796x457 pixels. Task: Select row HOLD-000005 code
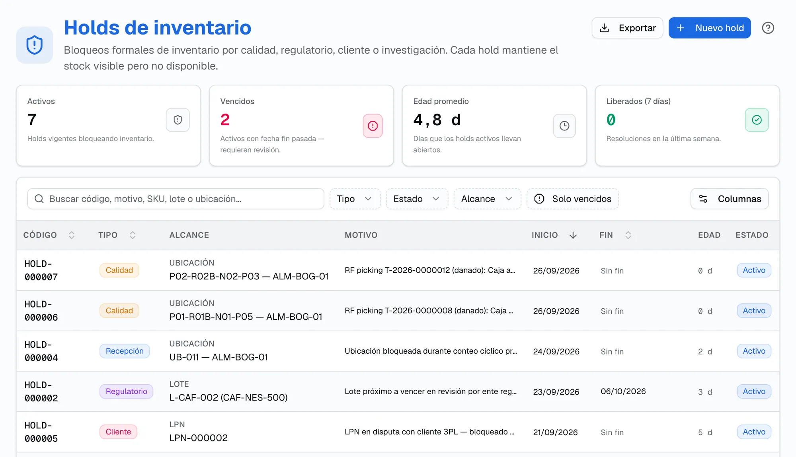point(41,432)
